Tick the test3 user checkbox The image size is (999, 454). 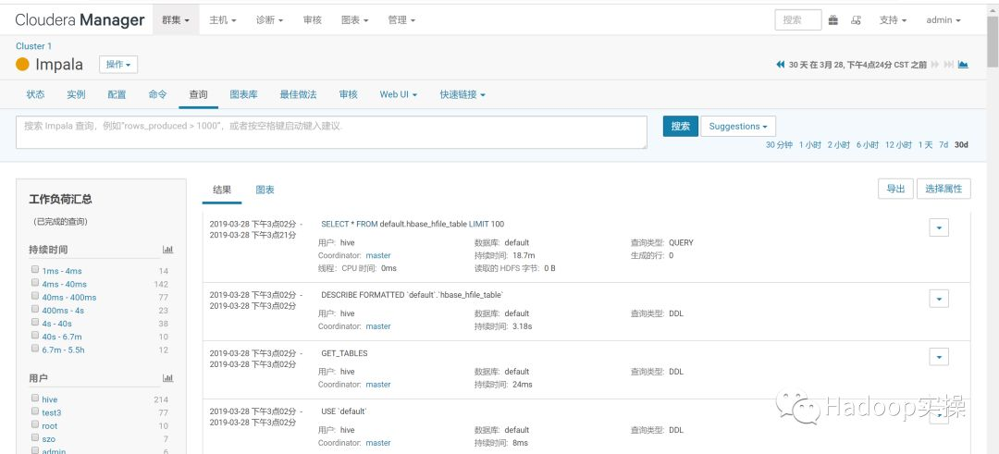point(35,411)
